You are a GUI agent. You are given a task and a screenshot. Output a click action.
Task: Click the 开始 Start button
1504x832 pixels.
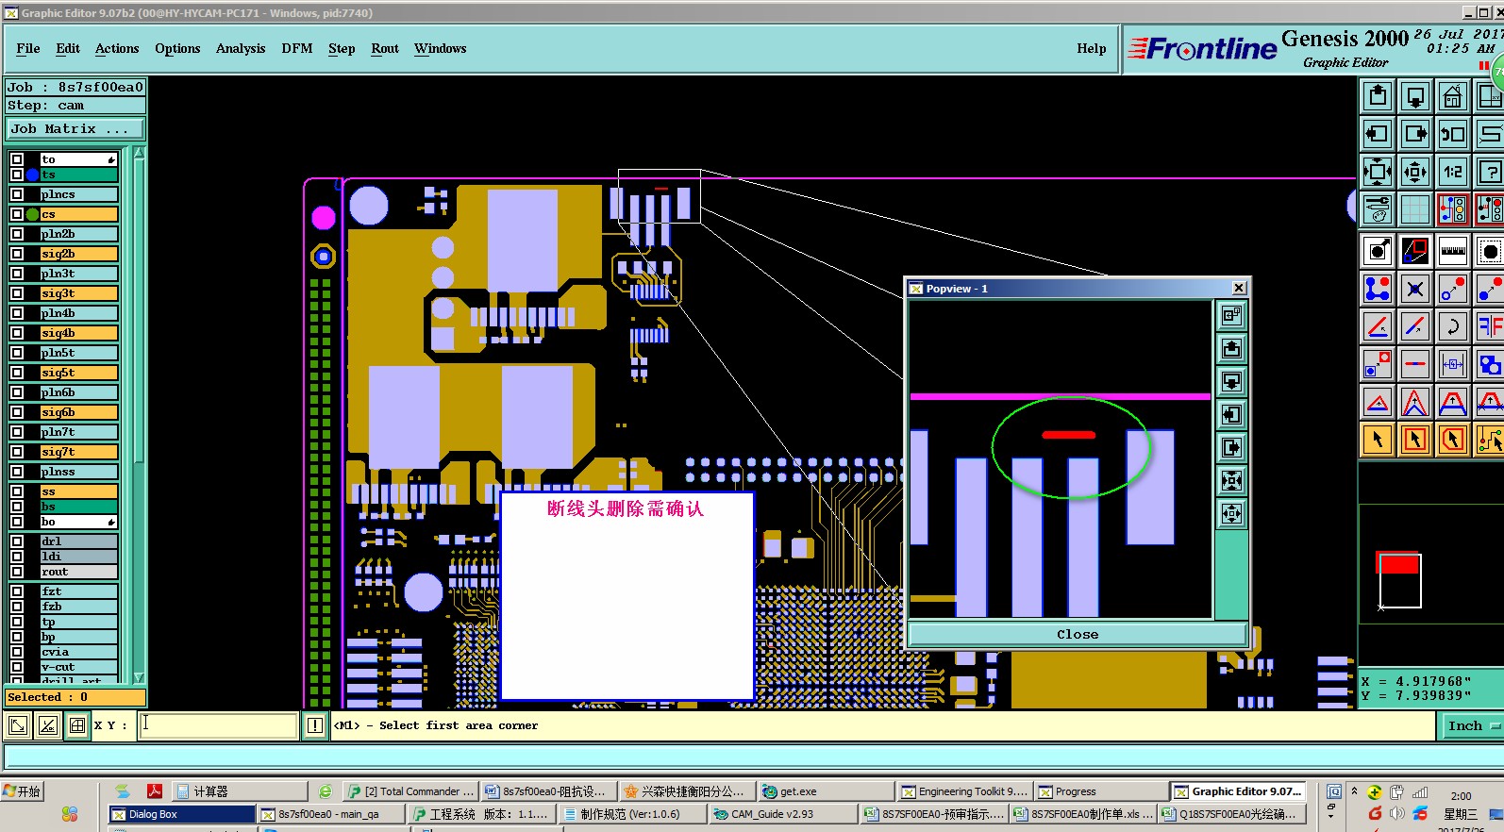coord(23,791)
